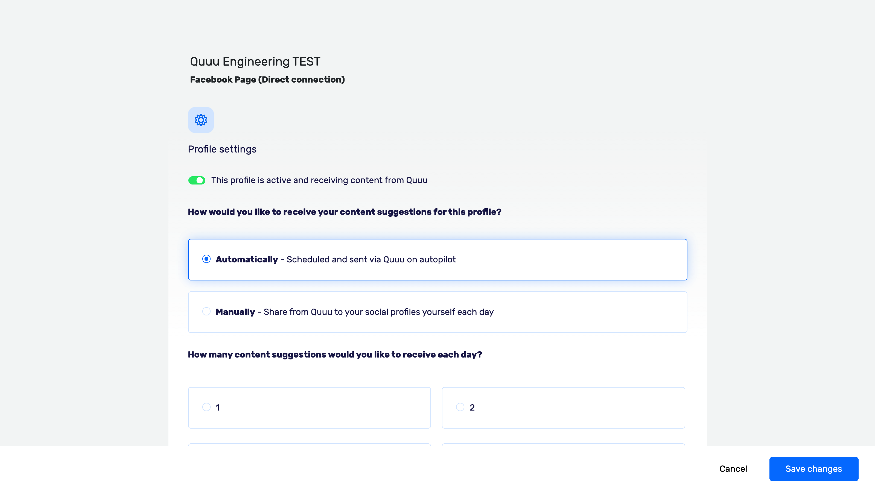
Task: Click the Profile settings heading
Action: [222, 149]
